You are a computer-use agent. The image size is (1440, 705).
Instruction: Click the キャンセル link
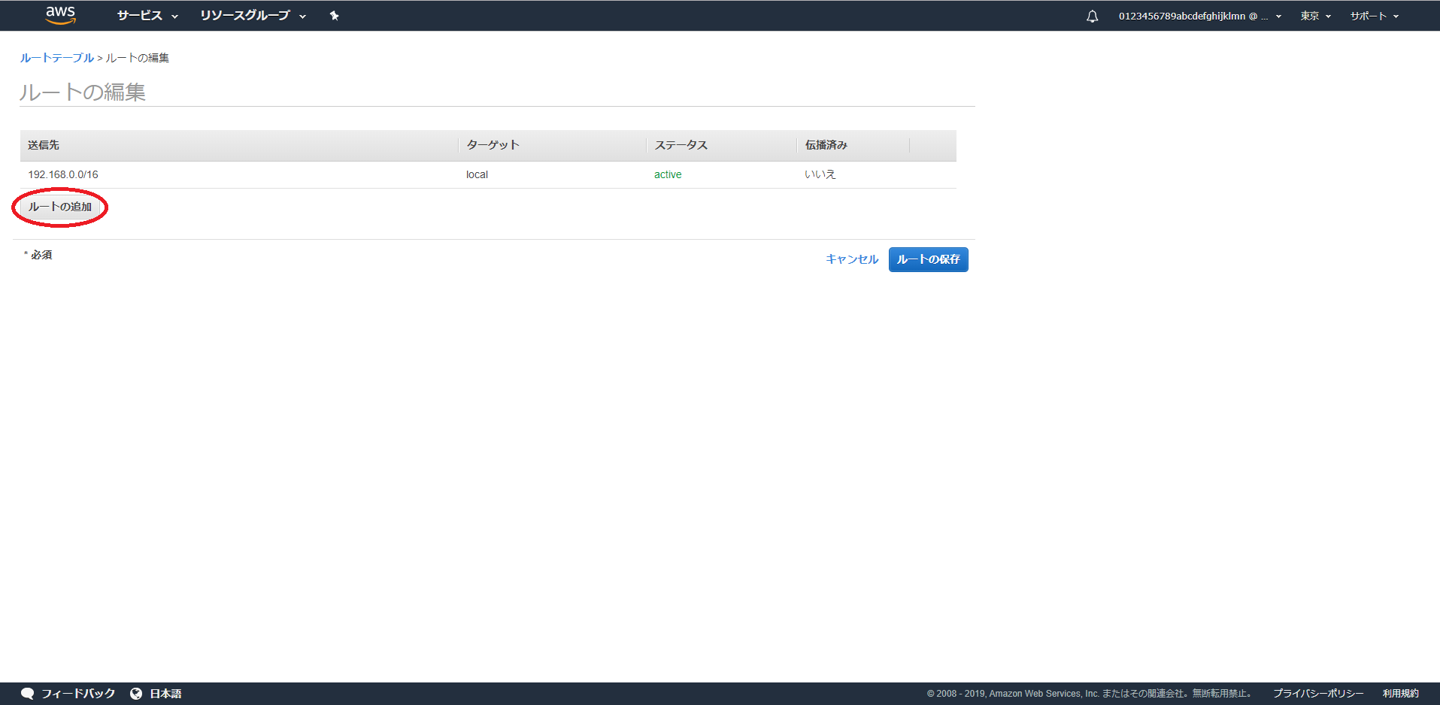(851, 259)
